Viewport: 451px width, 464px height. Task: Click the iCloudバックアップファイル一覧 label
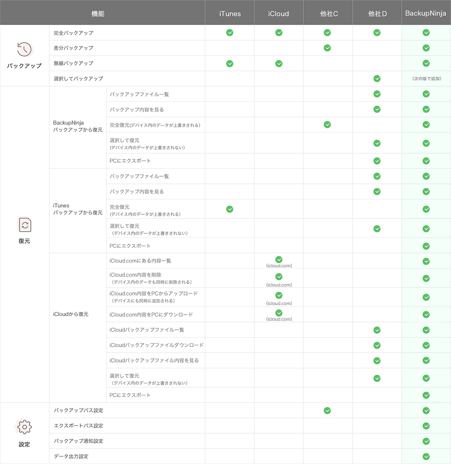tap(147, 330)
